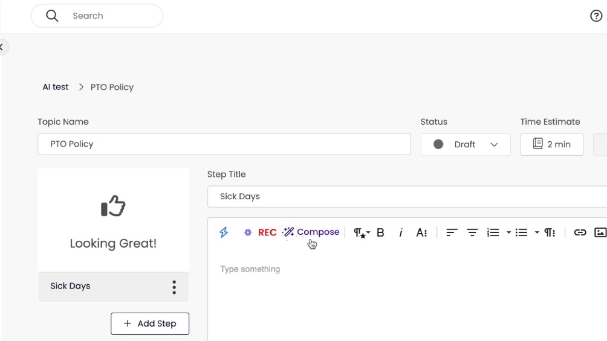
Task: Insert an image into the step
Action: [x=600, y=232]
